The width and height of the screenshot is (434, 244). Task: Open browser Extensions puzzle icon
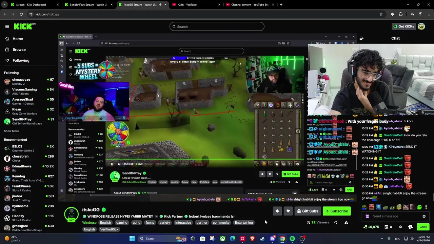[x=401, y=14]
